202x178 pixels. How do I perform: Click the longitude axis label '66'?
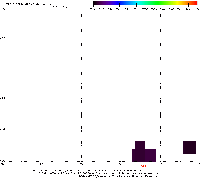tap(81, 164)
